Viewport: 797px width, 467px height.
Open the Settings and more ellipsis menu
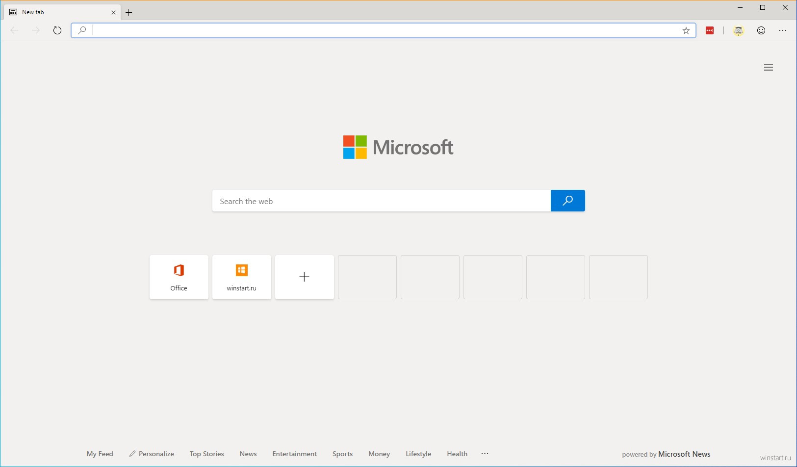click(x=783, y=30)
